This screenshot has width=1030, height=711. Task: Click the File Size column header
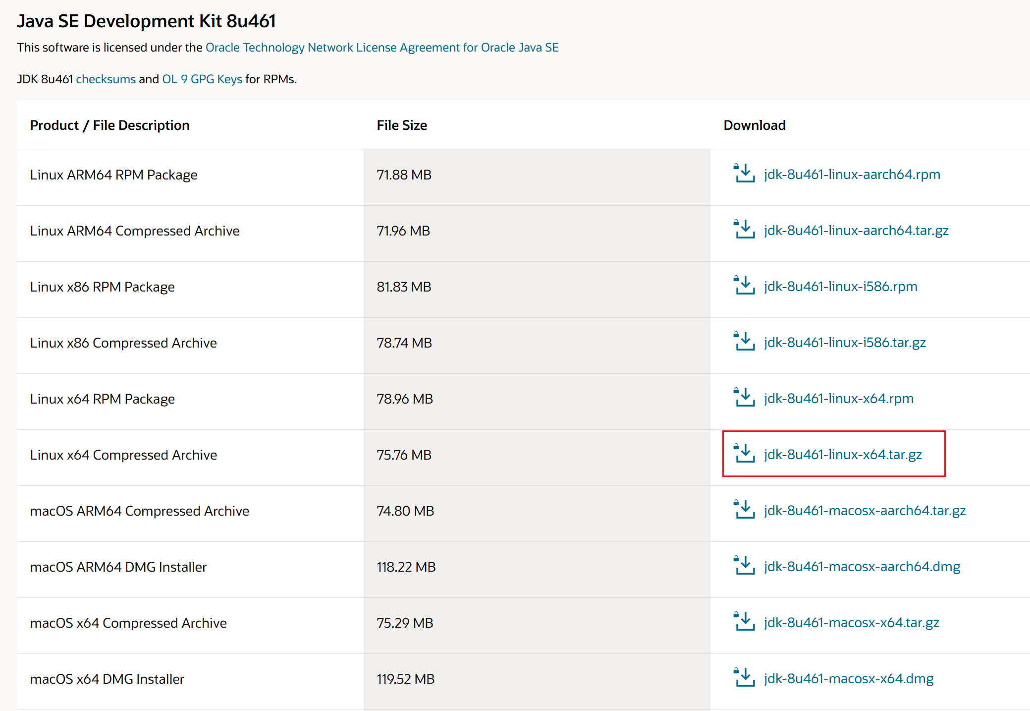(x=401, y=125)
